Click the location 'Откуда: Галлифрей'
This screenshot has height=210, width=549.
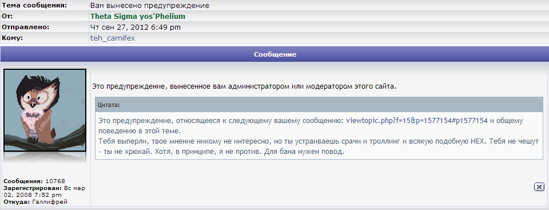(35, 202)
